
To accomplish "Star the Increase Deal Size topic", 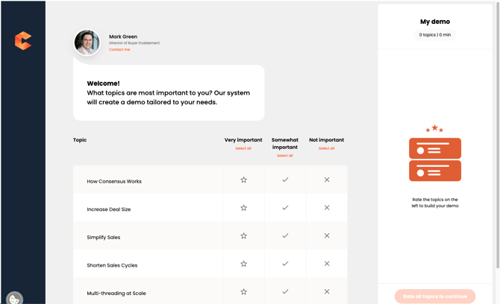I will click(243, 208).
